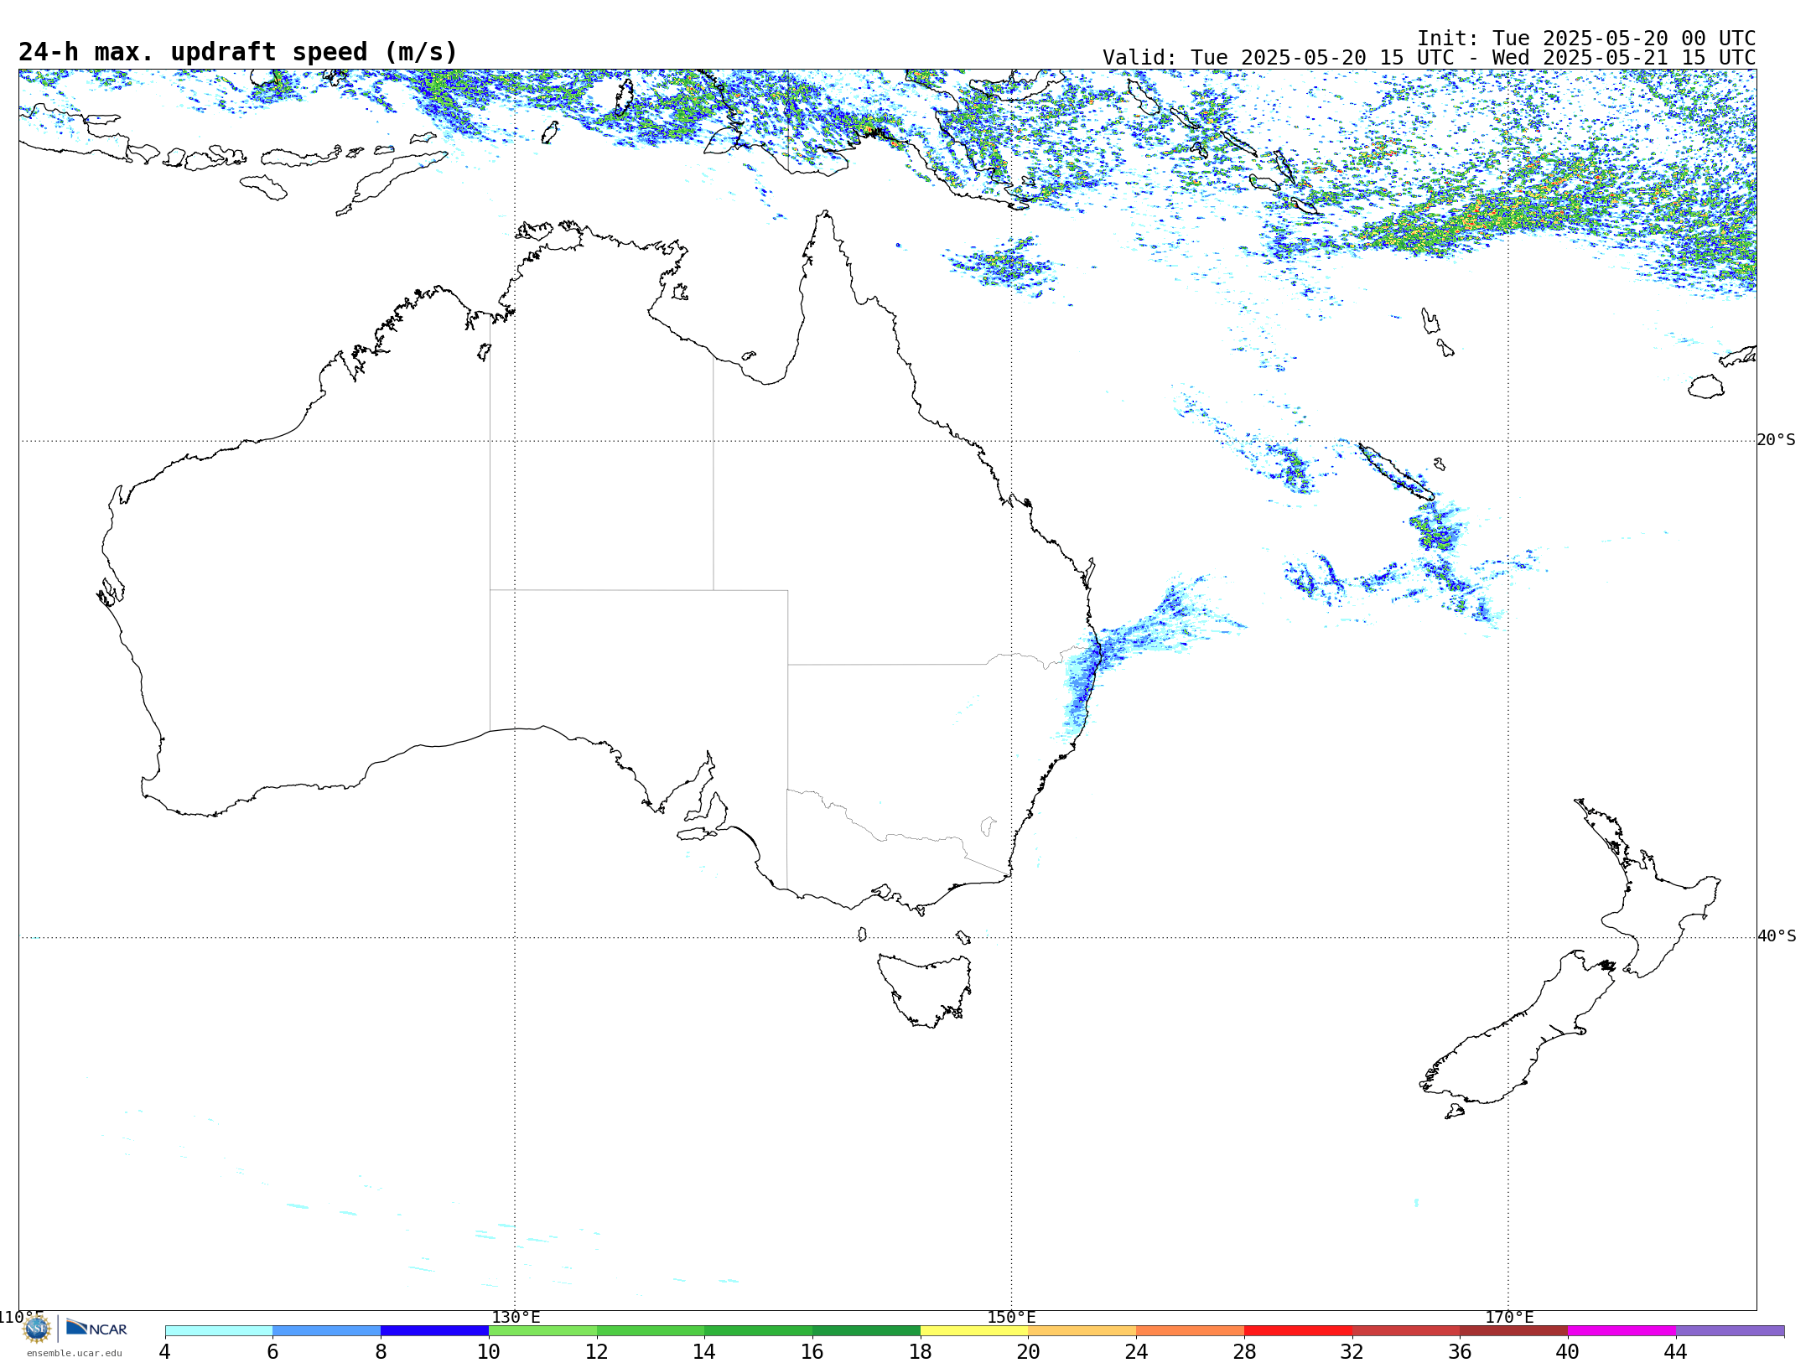Select the orange 24–28 swatch
The image size is (1811, 1363).
tap(1191, 1331)
